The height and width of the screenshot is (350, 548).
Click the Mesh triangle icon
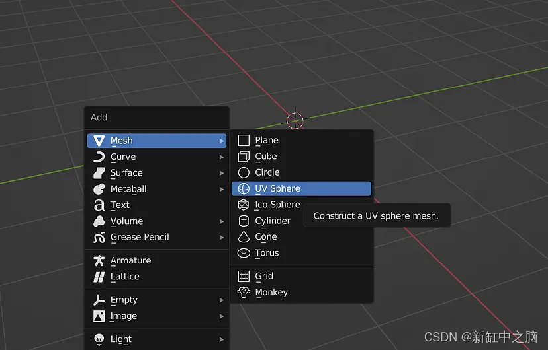[x=99, y=141]
